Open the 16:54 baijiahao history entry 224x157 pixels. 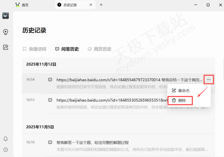click(x=127, y=80)
